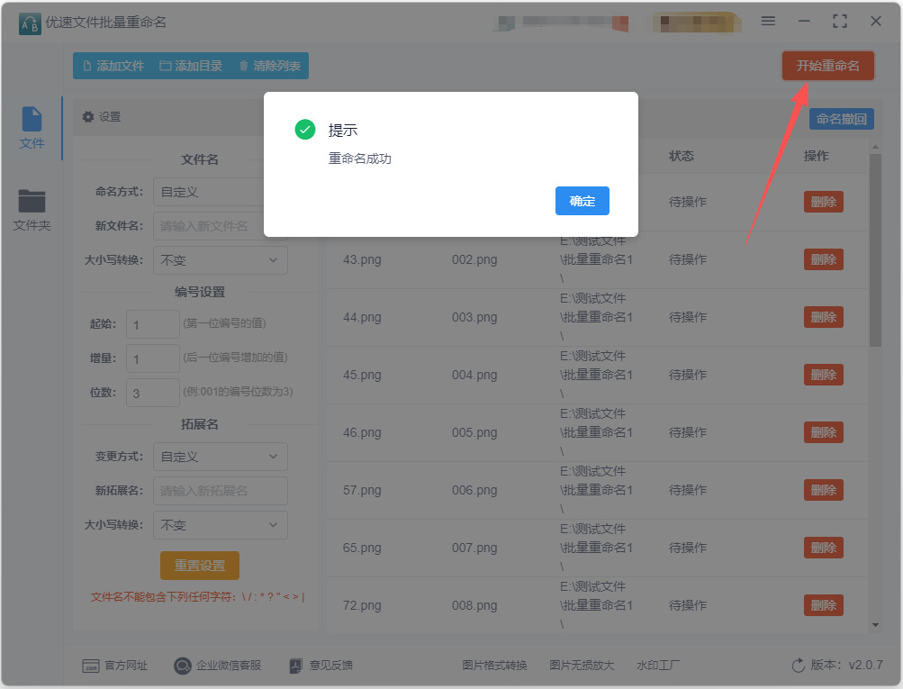Select the 005.png new name cell
This screenshot has width=903, height=689.
point(474,432)
